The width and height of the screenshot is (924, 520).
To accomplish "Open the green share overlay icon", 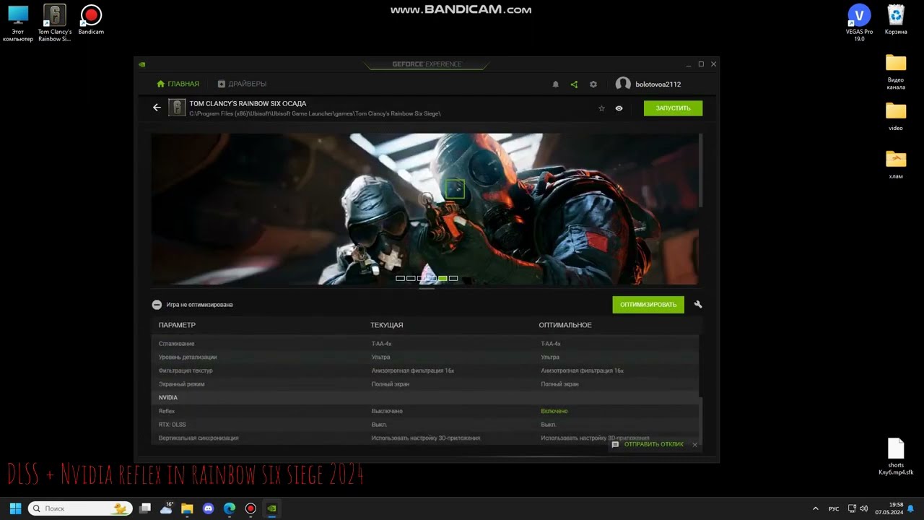I will click(574, 84).
